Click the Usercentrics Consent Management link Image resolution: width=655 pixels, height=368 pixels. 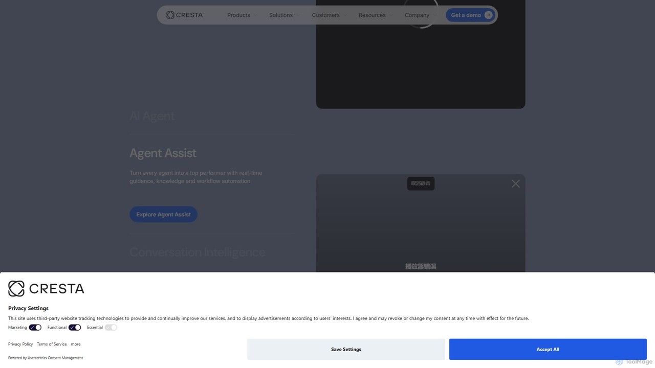[55, 358]
